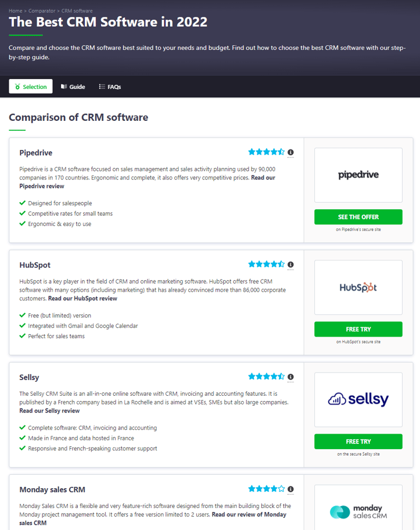
Task: Click the FREE TRY button for HubSpot
Action: point(358,330)
